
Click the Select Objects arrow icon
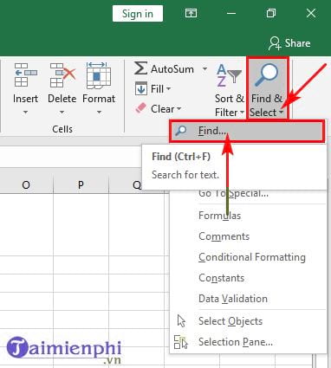pyautogui.click(x=181, y=321)
